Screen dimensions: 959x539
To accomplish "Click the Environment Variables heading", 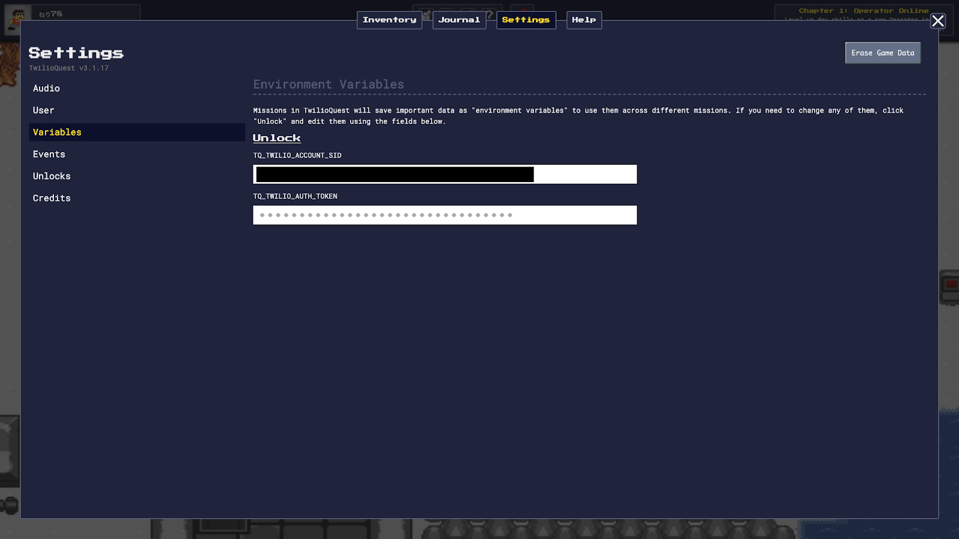I will (x=328, y=84).
